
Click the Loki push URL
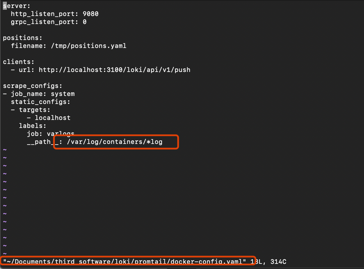[114, 70]
